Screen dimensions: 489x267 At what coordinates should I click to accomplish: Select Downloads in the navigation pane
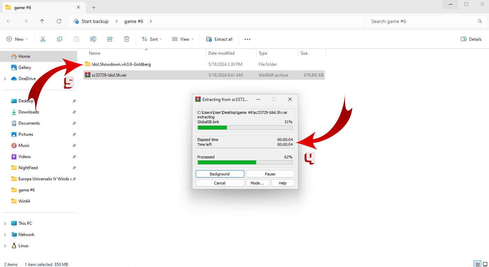click(x=29, y=112)
